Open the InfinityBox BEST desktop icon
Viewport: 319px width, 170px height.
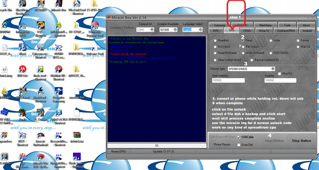coord(23,26)
